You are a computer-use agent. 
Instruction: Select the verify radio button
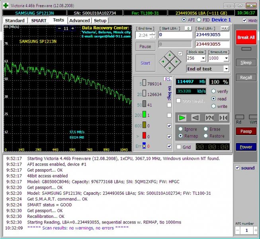tap(214, 91)
